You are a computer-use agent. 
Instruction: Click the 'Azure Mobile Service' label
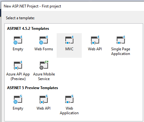[x=44, y=76]
